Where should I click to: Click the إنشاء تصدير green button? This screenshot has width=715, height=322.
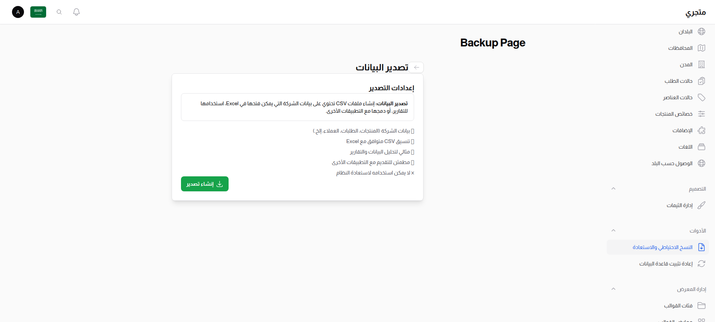(x=205, y=184)
